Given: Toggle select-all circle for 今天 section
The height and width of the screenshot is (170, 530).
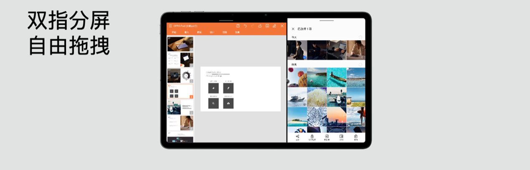Looking at the screenshot, I should (x=360, y=37).
